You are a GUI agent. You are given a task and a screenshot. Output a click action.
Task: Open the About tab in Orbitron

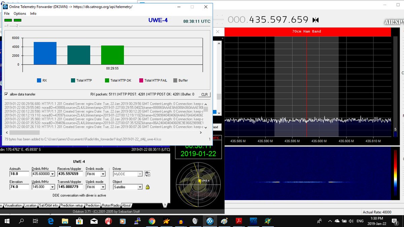pyautogui.click(x=126, y=205)
